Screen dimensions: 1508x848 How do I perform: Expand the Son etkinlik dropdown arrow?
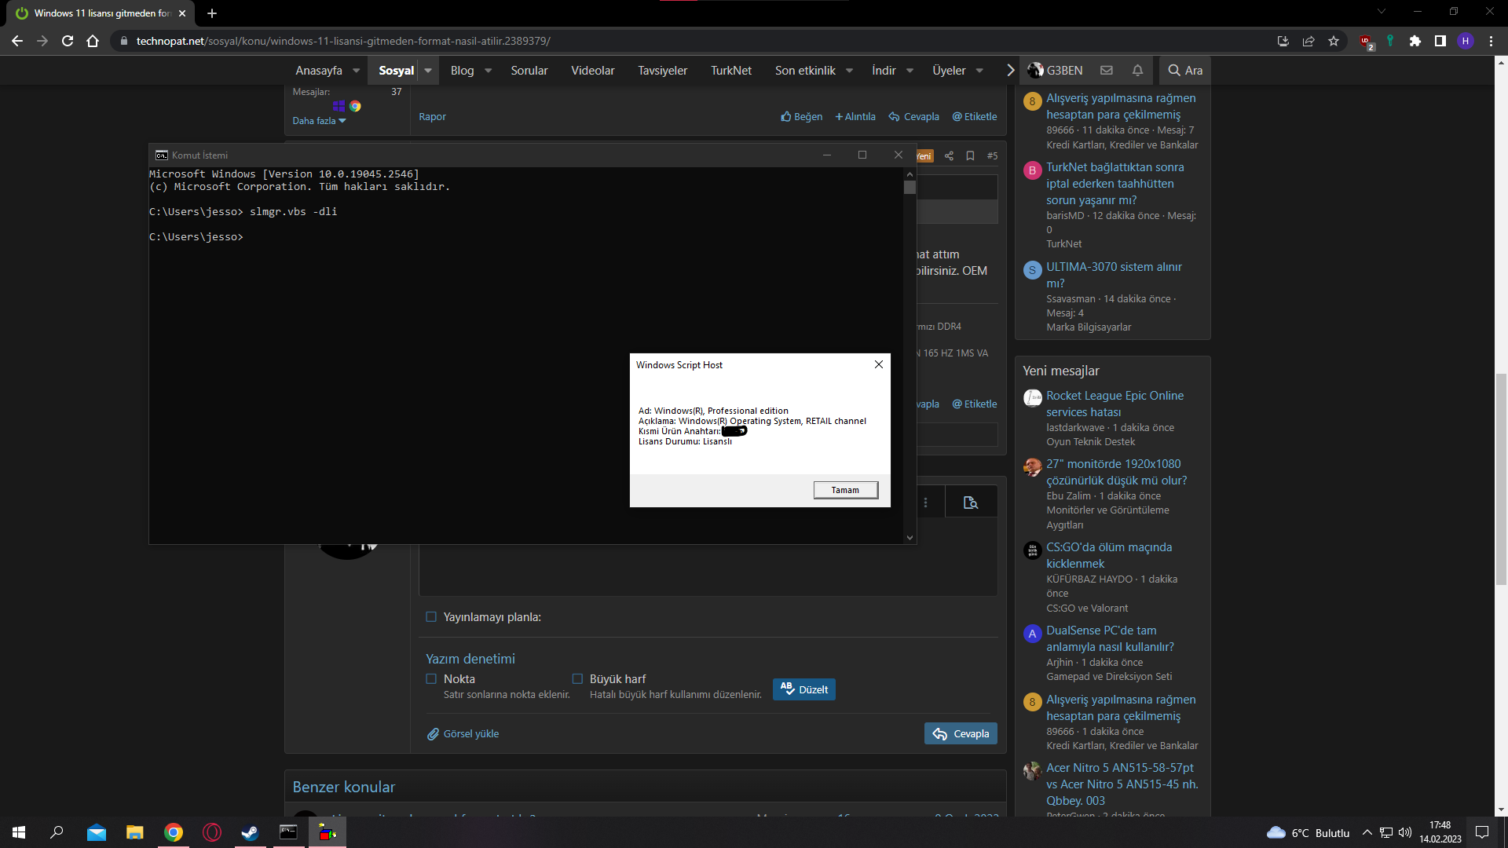click(849, 71)
